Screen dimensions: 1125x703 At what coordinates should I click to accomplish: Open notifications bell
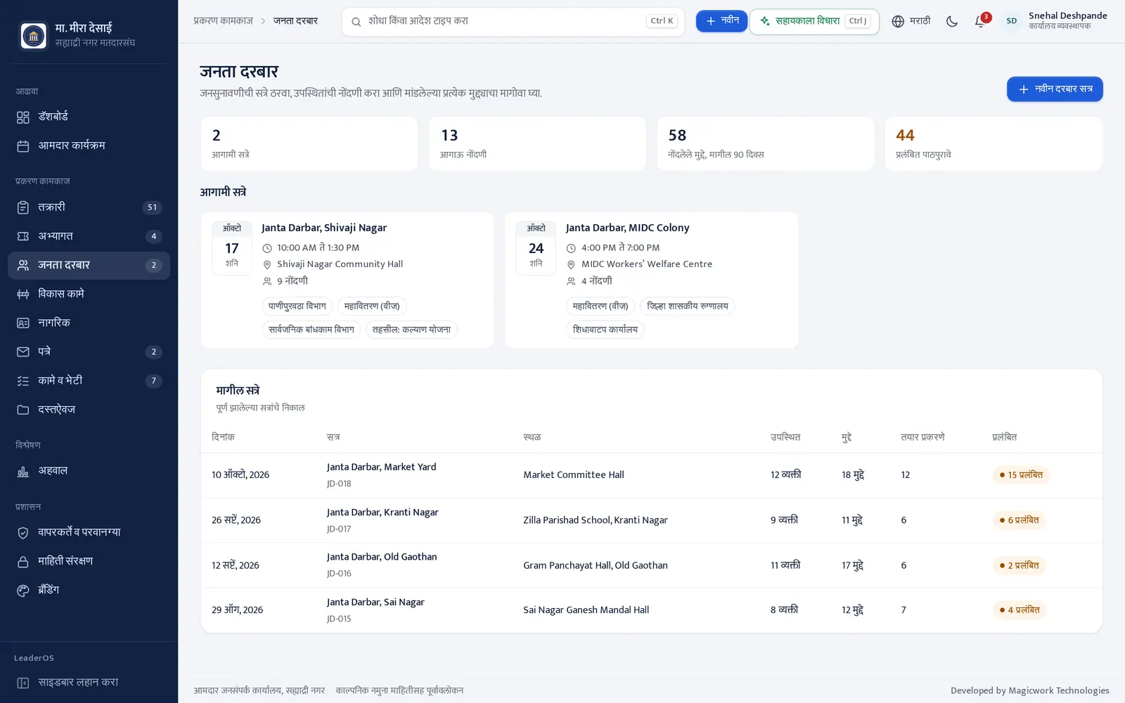point(980,21)
